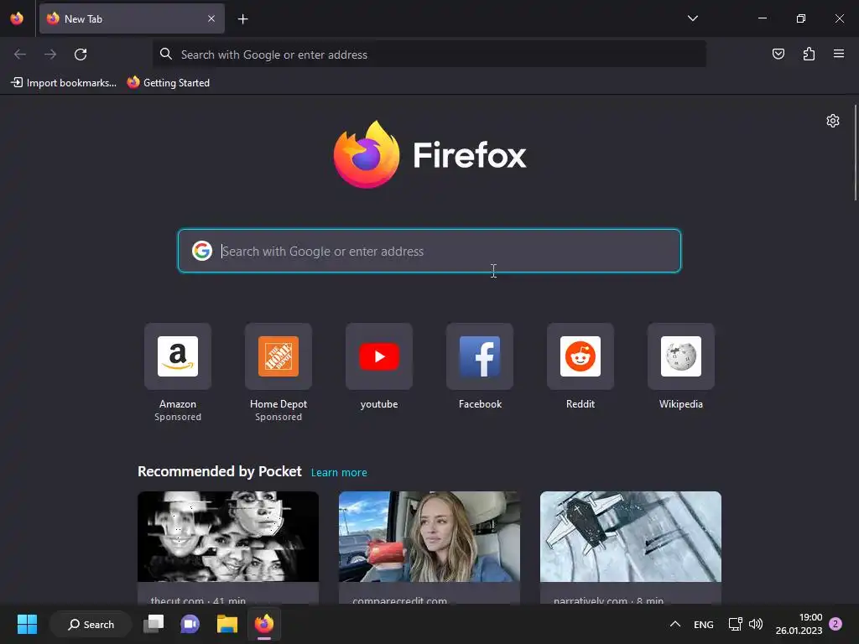The height and width of the screenshot is (644, 859).
Task: Show hidden system tray icons
Action: tap(675, 624)
